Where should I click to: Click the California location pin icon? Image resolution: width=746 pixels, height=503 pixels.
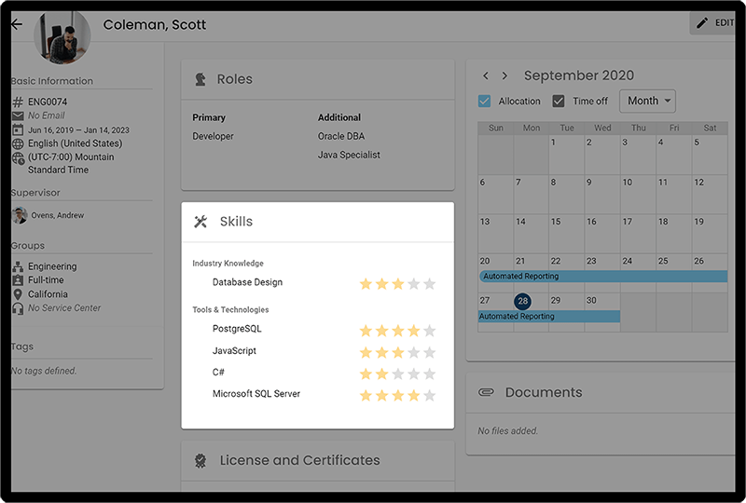pos(18,294)
